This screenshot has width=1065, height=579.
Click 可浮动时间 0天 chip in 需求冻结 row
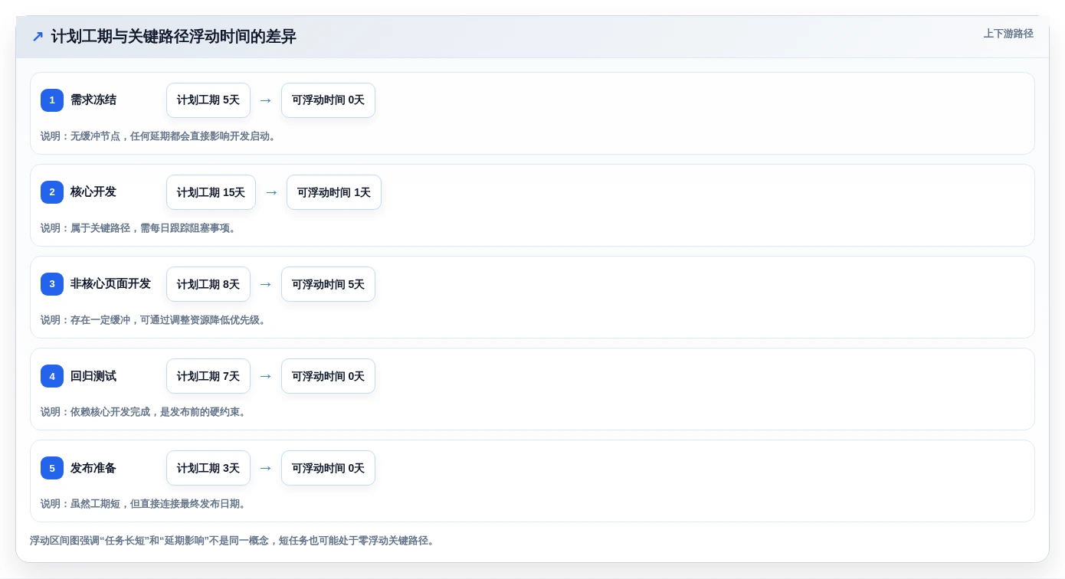328,100
